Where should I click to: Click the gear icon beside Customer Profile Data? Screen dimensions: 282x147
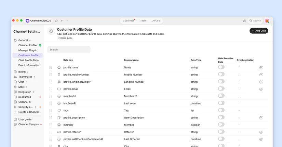51,31
